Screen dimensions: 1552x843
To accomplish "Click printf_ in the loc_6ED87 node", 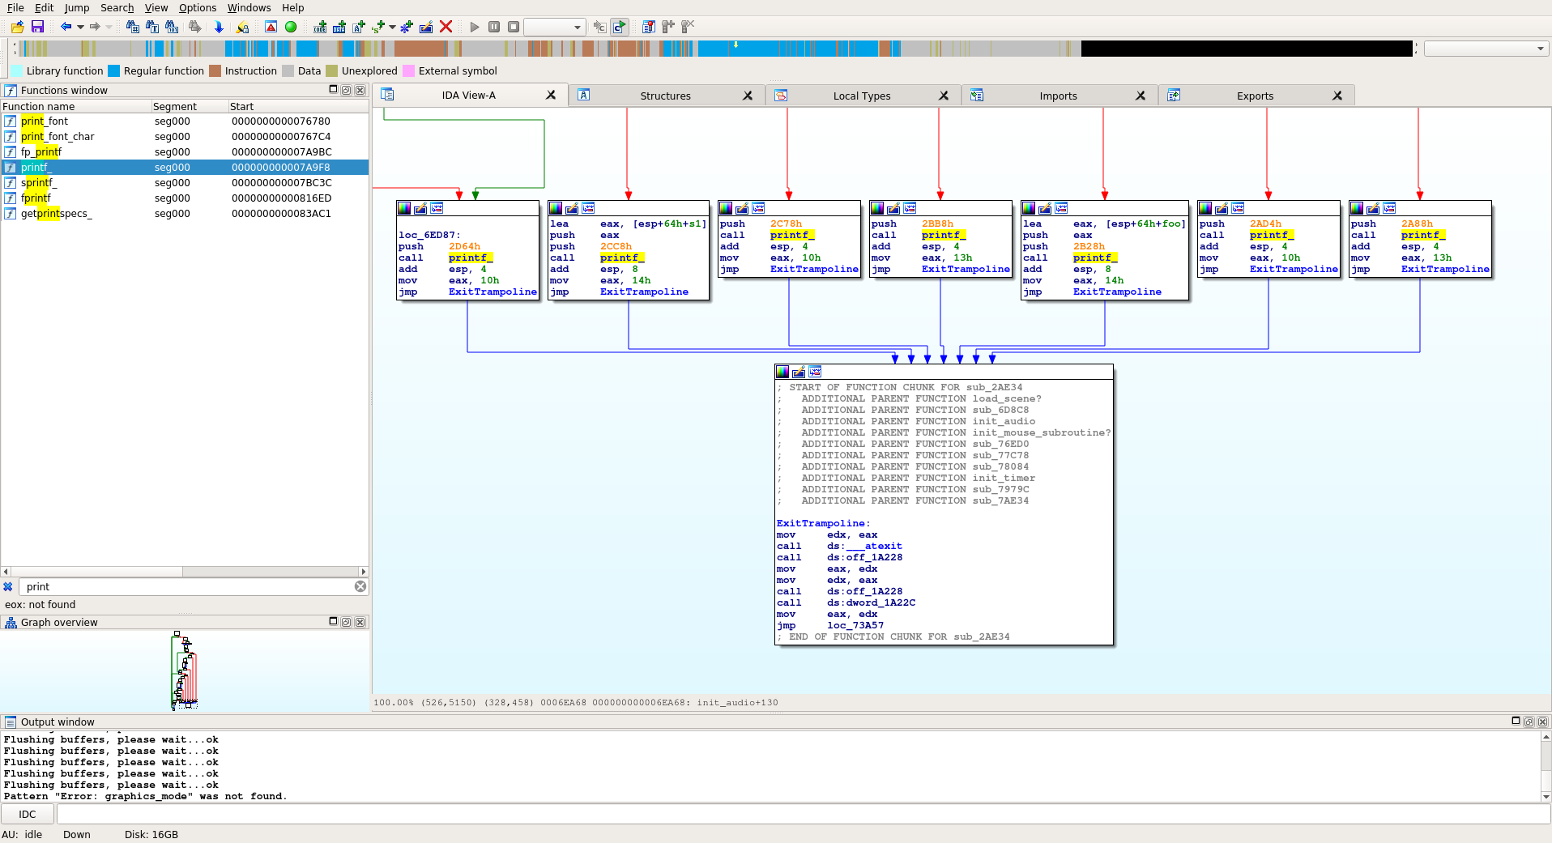I will click(471, 258).
